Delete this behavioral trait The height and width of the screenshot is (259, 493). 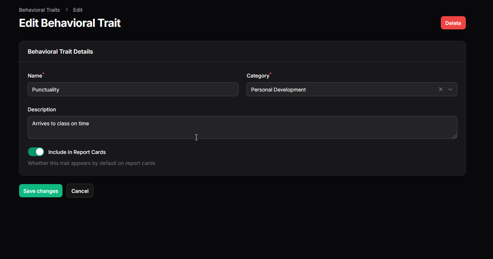[x=453, y=23]
